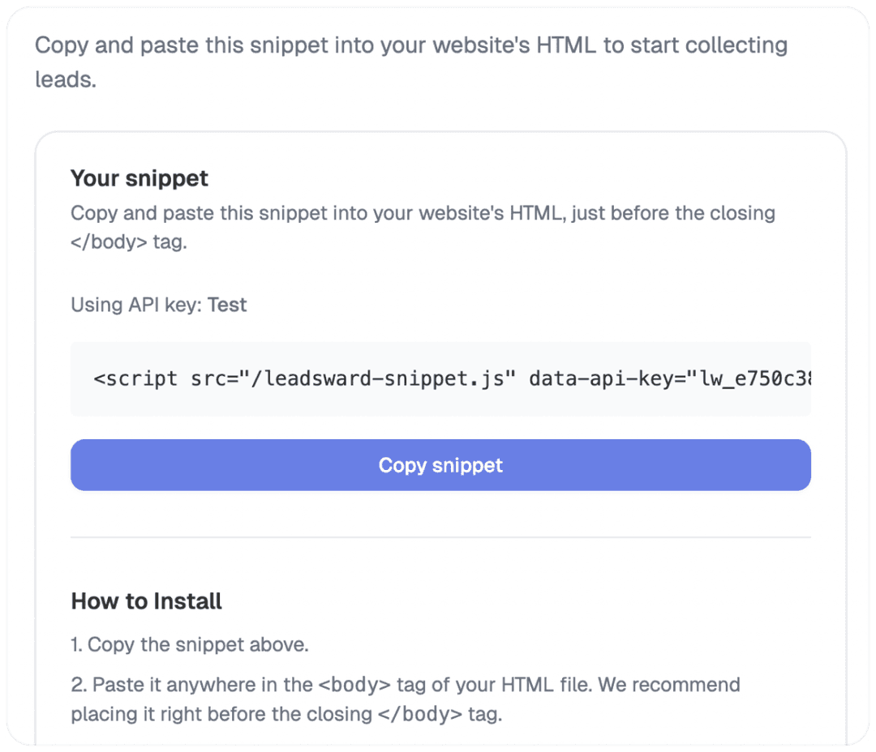Click the truncated lw_e750c38 key value
The width and height of the screenshot is (876, 752).
click(755, 379)
